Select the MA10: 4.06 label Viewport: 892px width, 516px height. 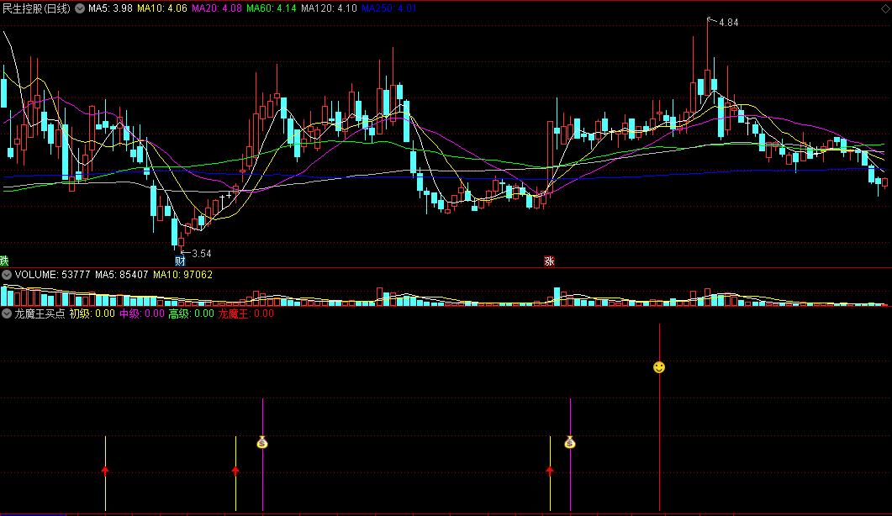point(162,8)
